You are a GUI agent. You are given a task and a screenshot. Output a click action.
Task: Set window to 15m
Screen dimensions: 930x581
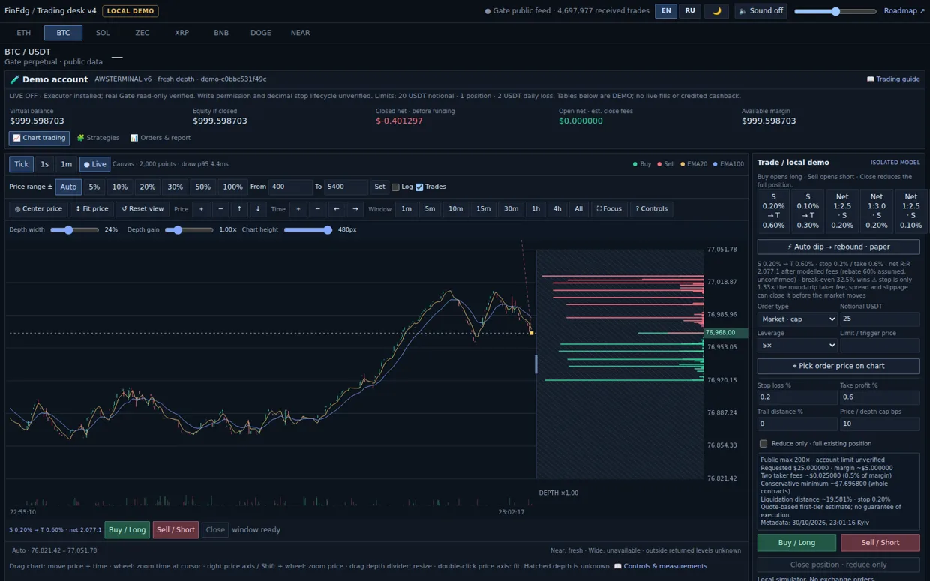click(484, 209)
